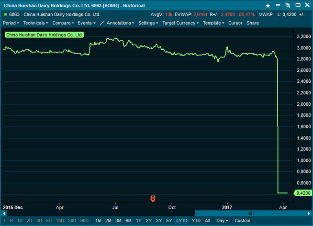Click the 2017 axis label
The width and height of the screenshot is (313, 226).
227,207
